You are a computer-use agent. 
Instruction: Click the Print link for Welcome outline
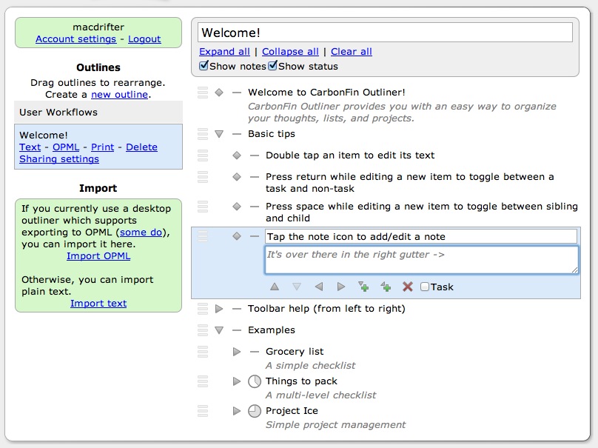pyautogui.click(x=103, y=147)
